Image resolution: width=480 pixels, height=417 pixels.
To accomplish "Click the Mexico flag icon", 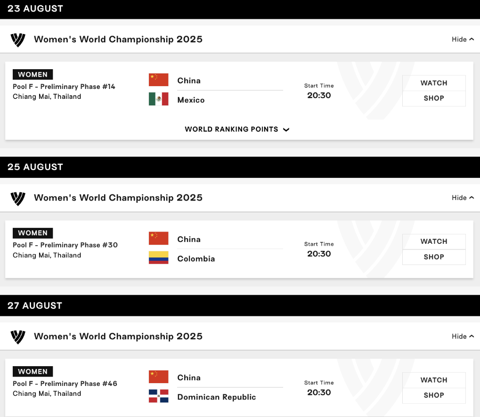I will pyautogui.click(x=158, y=99).
